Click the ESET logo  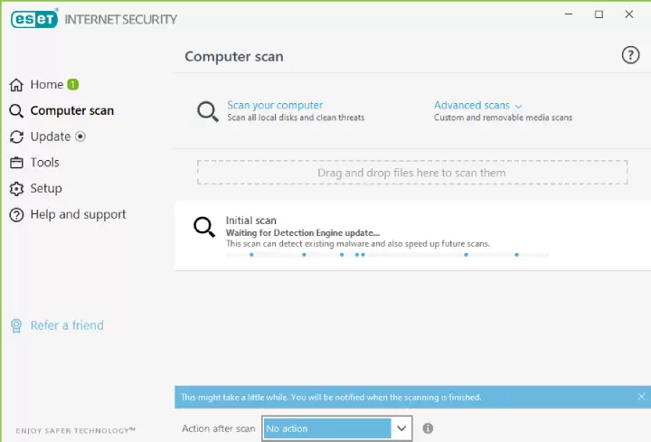34,19
